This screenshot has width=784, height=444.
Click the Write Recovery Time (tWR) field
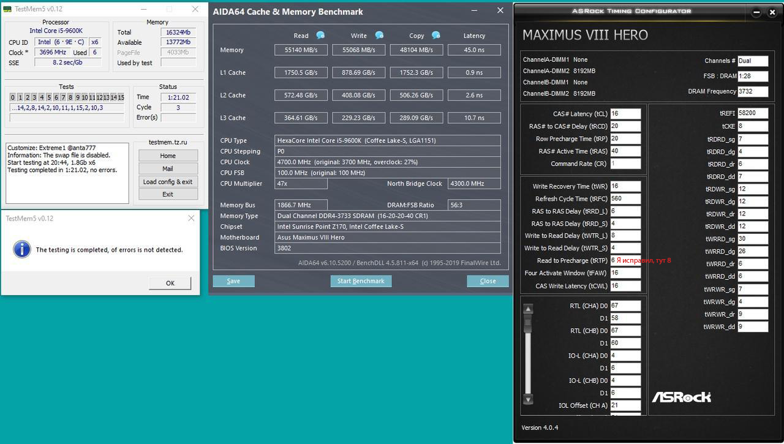point(625,186)
